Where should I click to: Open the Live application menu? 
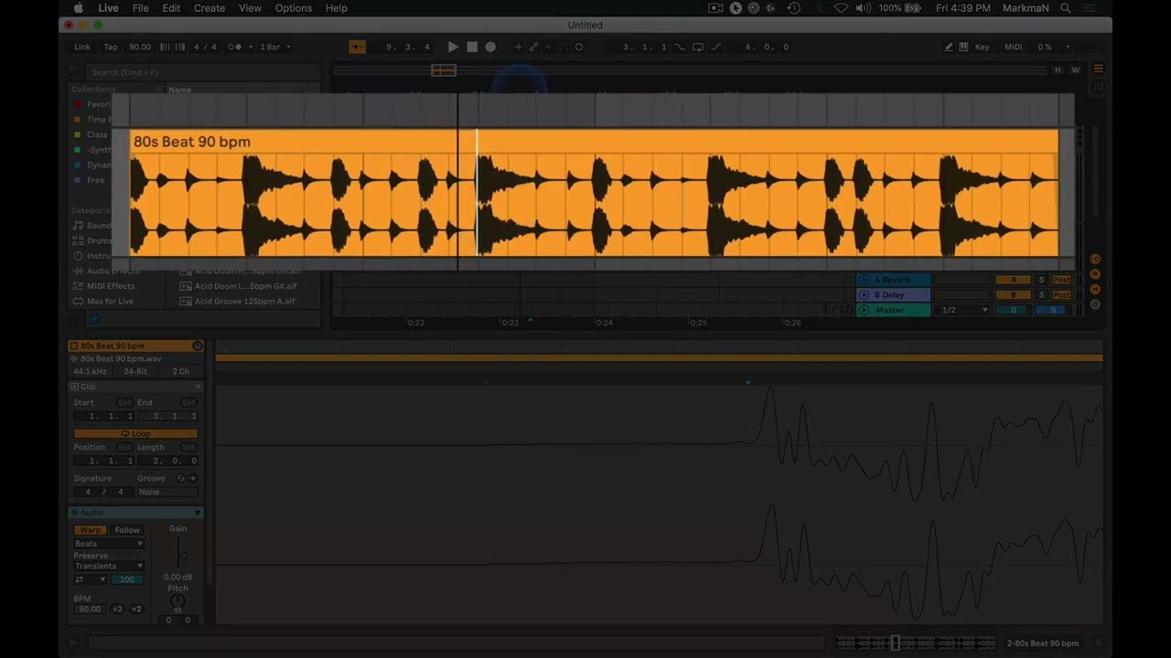[108, 8]
